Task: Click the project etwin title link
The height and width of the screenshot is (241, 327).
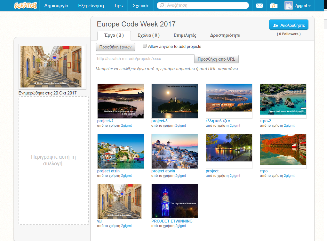Action: 163,171
